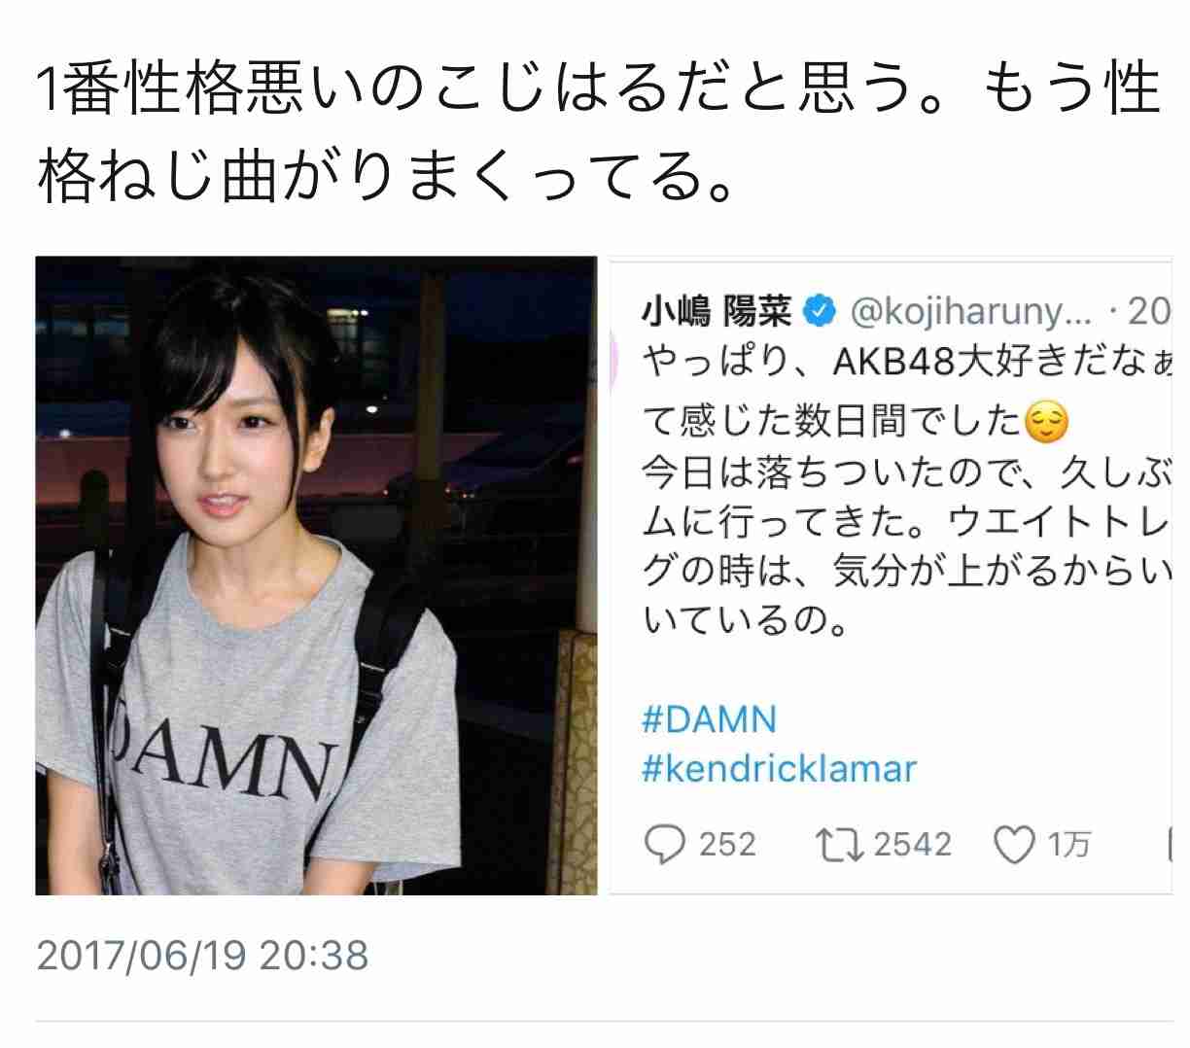Open the @kojiharuny handle

click(973, 312)
